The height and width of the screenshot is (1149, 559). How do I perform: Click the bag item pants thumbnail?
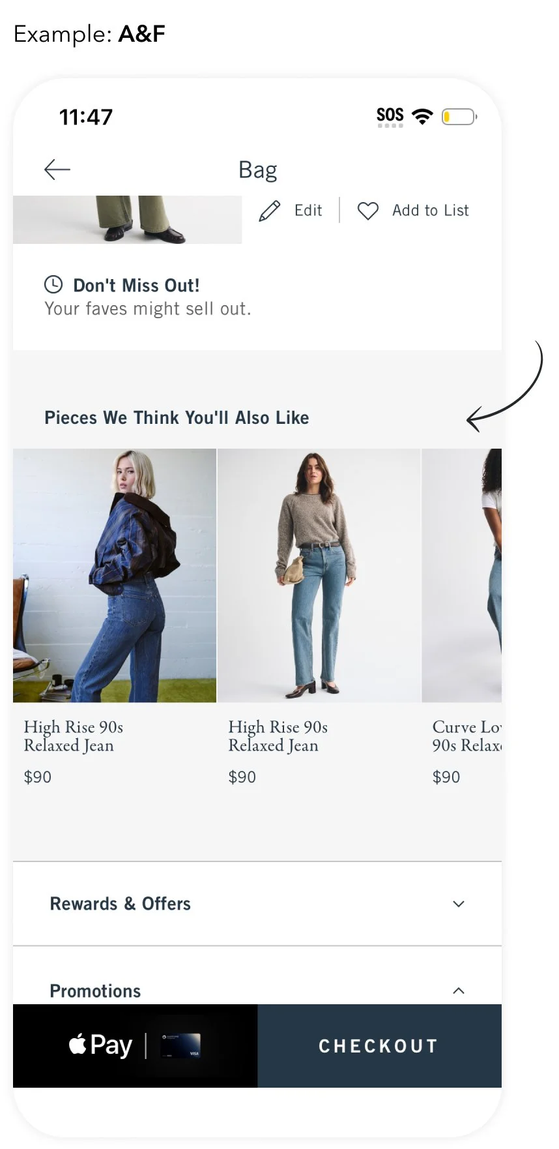(127, 220)
